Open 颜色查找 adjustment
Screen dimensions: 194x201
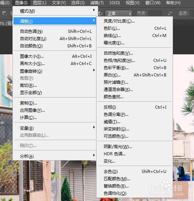click(x=134, y=97)
